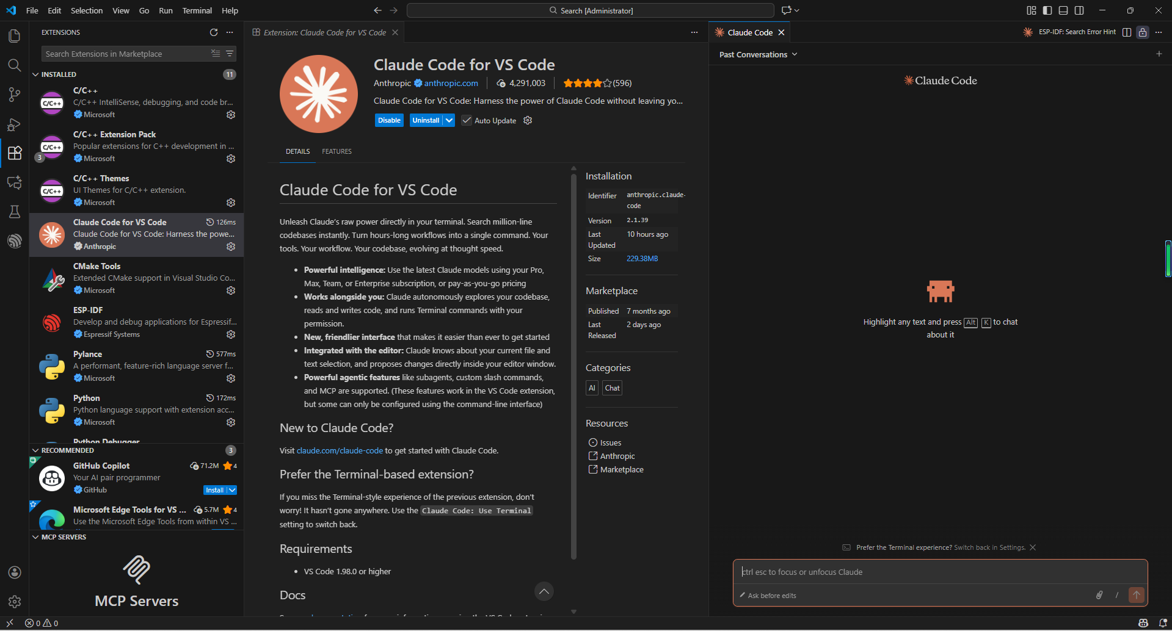Screen dimensions: 1172x631
Task: Open the Accounts icon in activity bar
Action: pyautogui.click(x=15, y=572)
